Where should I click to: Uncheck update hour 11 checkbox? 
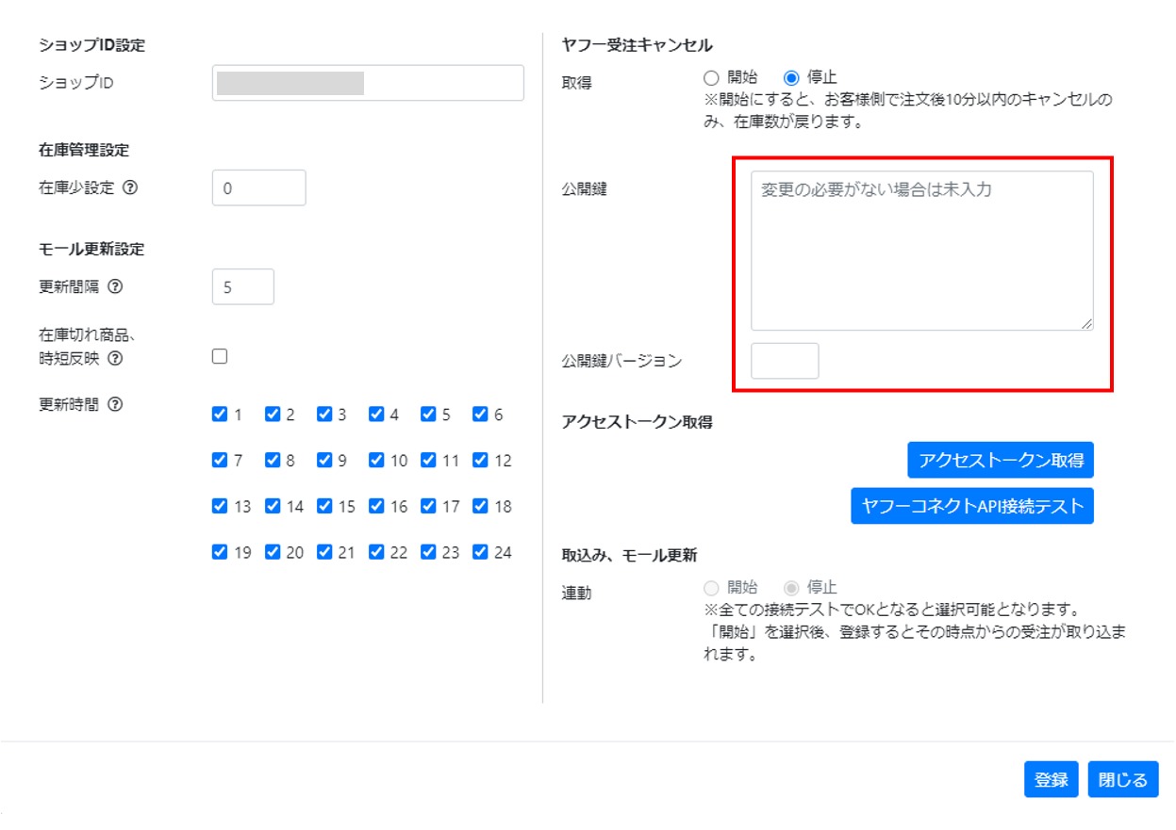pyautogui.click(x=428, y=460)
